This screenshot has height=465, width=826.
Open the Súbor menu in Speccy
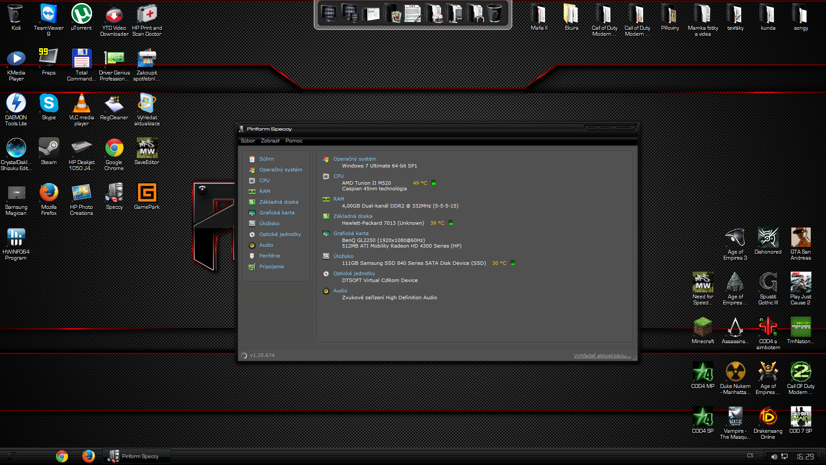[248, 141]
